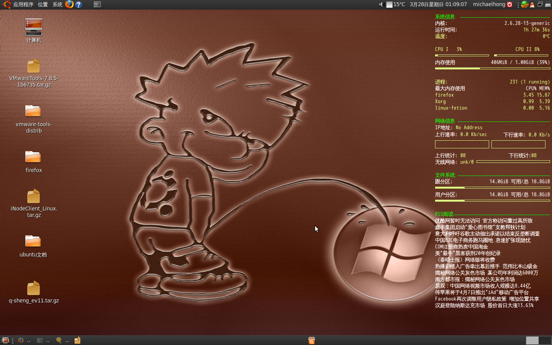Launch Firefox from the top panel
The width and height of the screenshot is (552, 345).
point(69,4)
